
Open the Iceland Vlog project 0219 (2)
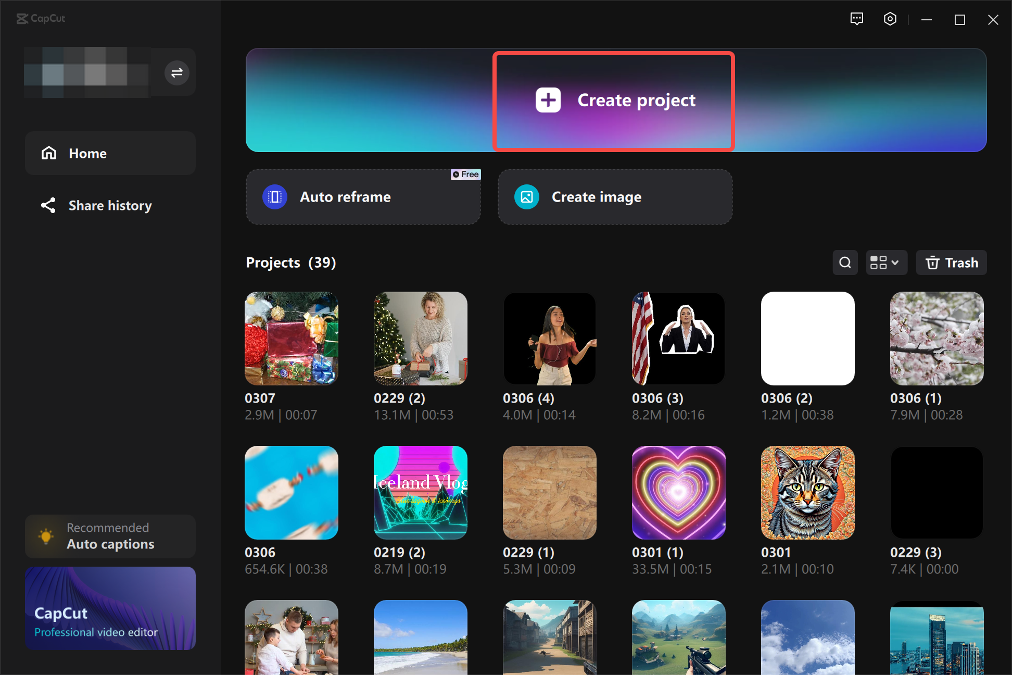(x=420, y=493)
